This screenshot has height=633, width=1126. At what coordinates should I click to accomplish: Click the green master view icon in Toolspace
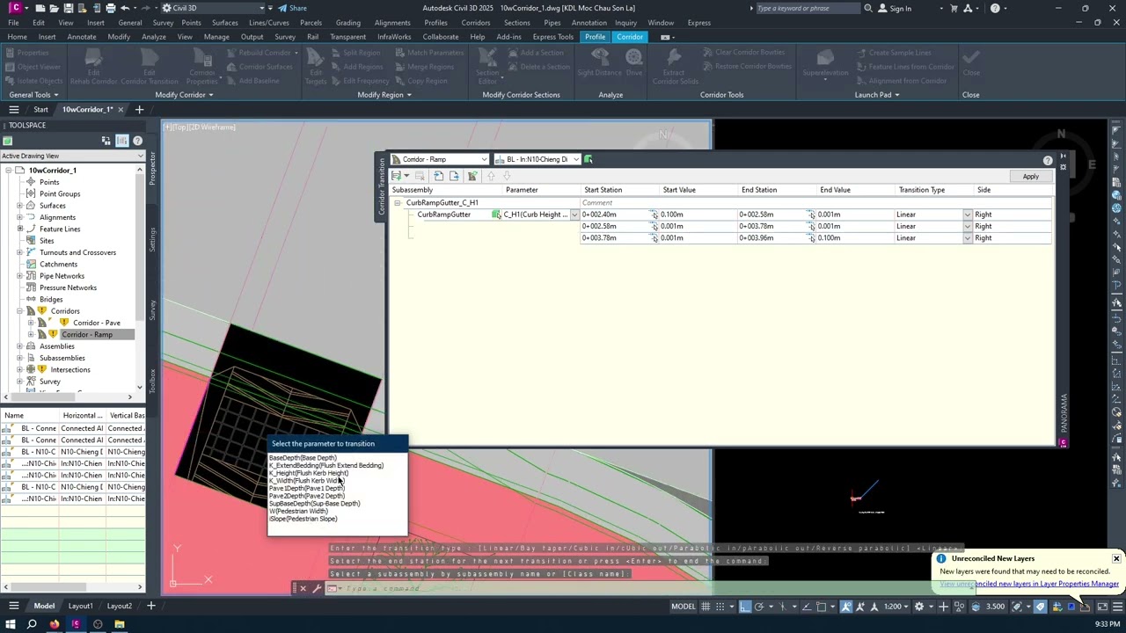[7, 141]
